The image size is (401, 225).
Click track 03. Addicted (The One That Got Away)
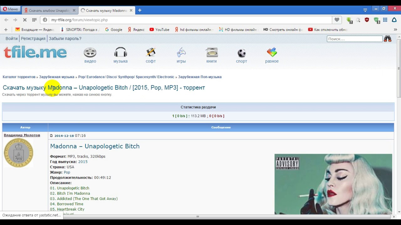[x=84, y=199]
